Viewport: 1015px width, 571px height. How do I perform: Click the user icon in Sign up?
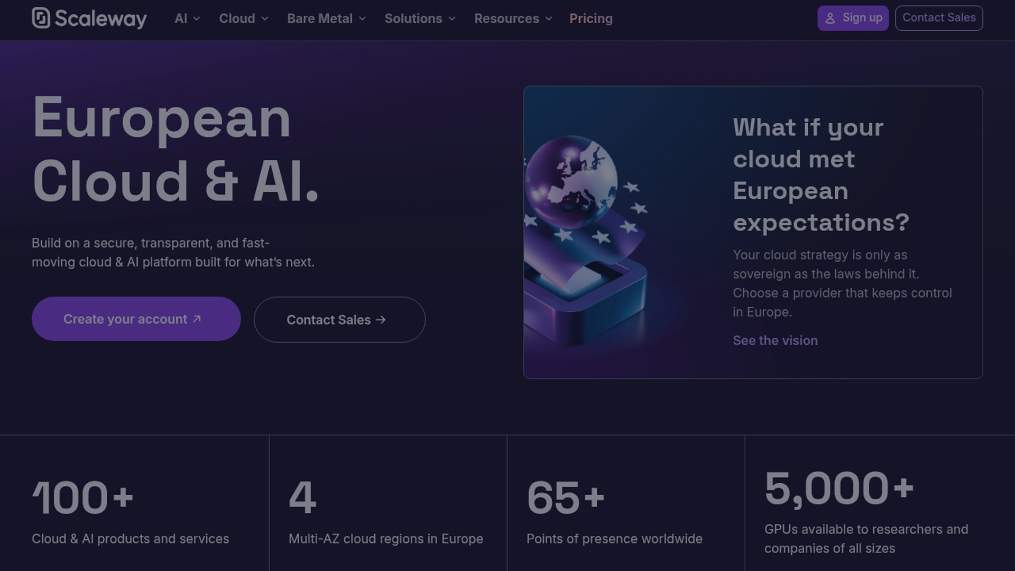[x=830, y=18]
